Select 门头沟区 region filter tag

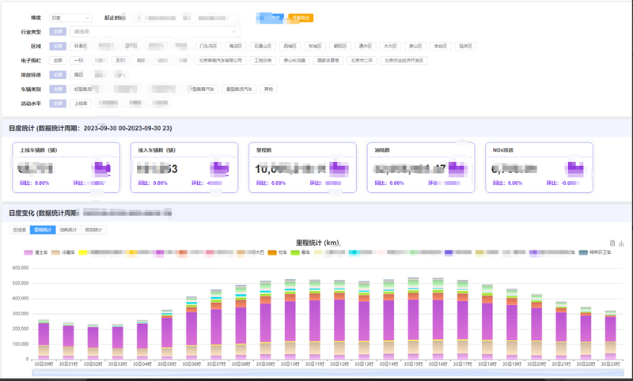[x=209, y=47]
